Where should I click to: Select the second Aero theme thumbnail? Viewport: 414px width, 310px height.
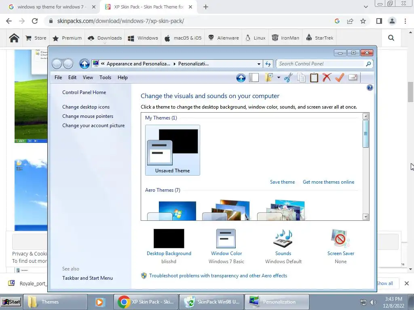pos(226,210)
